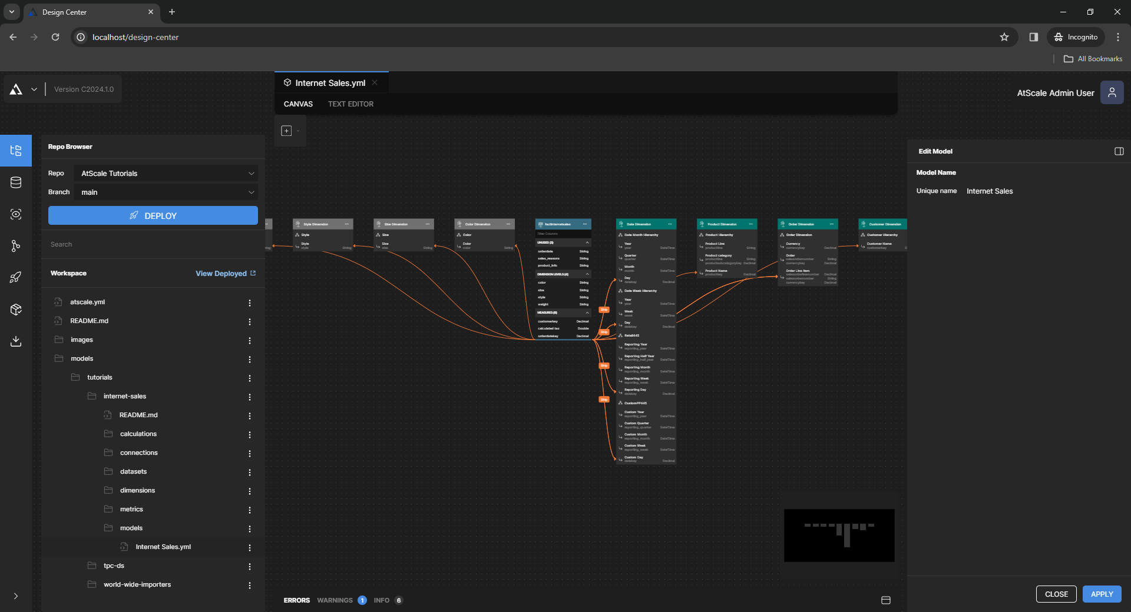The image size is (1131, 612).
Task: Click the git branch sidebar icon
Action: [x=16, y=246]
